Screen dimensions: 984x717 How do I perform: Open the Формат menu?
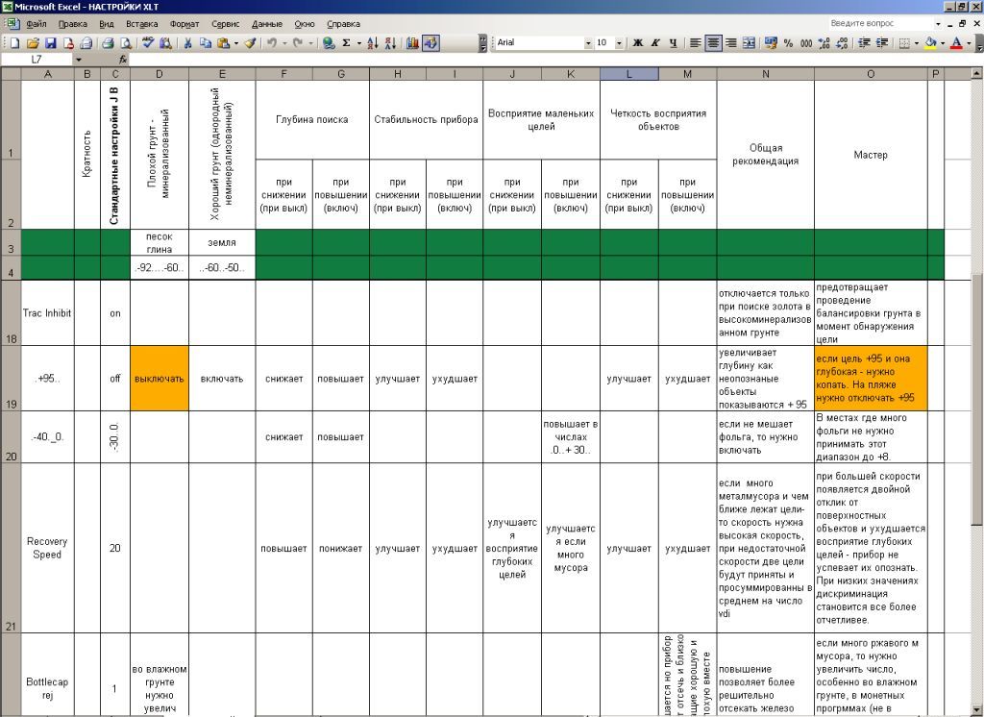coord(184,23)
